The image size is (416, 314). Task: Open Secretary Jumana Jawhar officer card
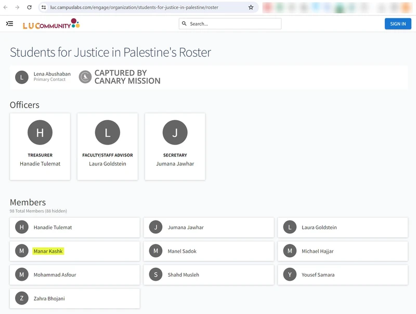point(175,147)
